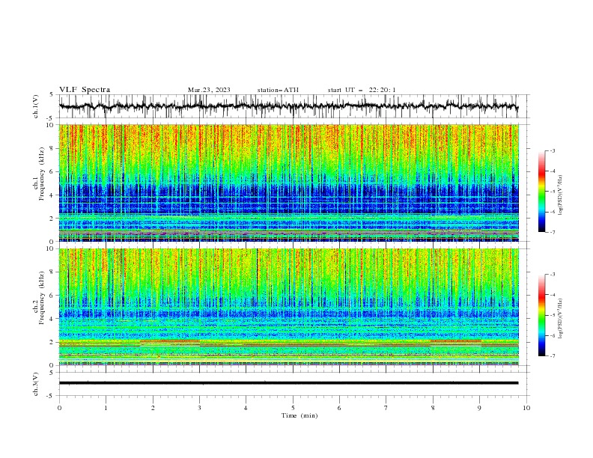Click the ch.3 flat waveform trace
The width and height of the screenshot is (593, 458).
288,383
